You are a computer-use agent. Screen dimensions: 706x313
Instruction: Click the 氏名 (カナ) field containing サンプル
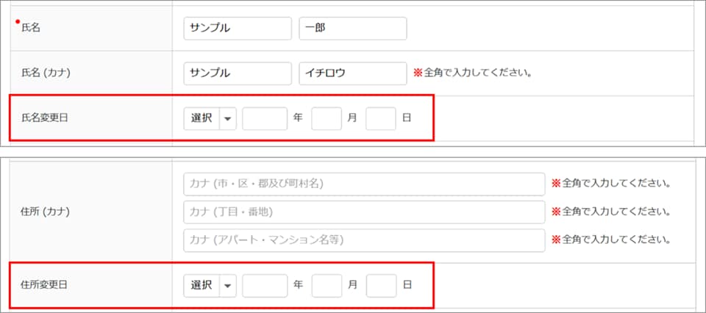pyautogui.click(x=238, y=73)
